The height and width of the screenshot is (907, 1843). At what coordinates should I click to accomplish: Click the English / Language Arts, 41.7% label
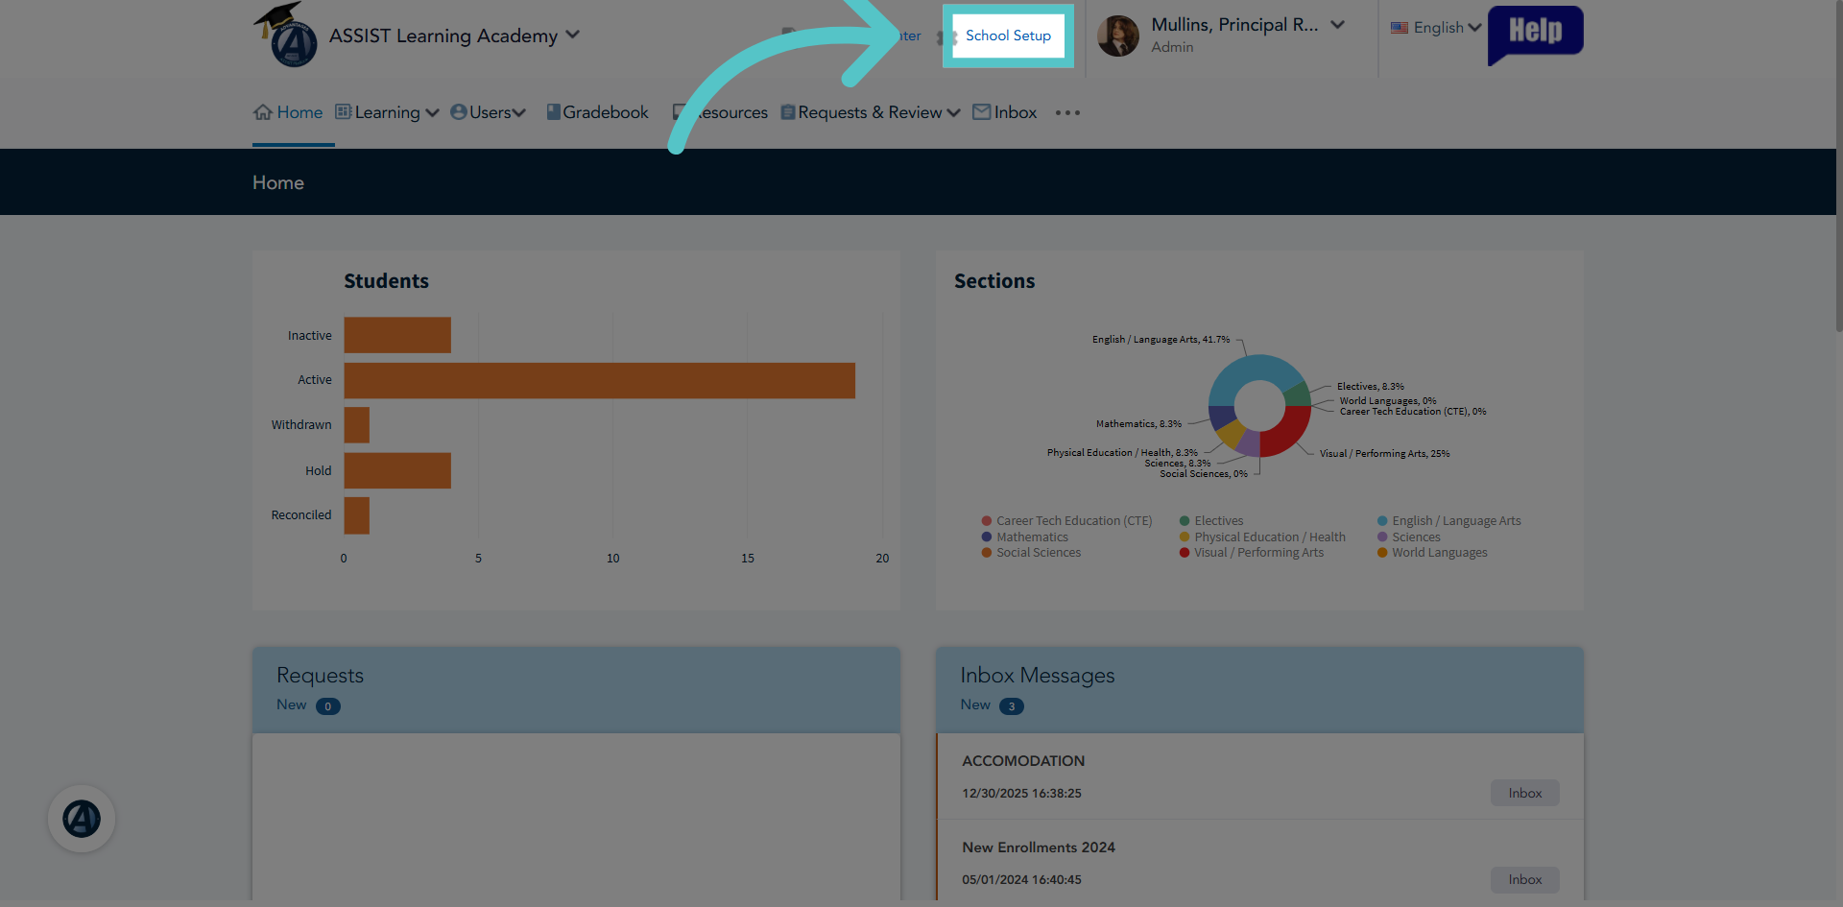click(x=1161, y=340)
